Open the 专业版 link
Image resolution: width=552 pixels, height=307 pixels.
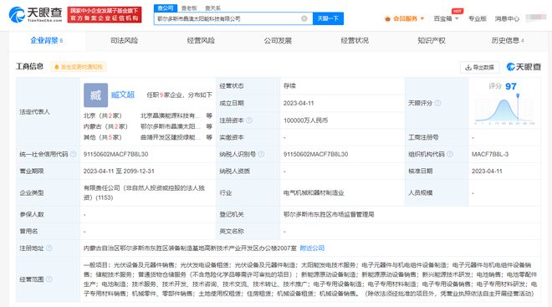click(478, 18)
